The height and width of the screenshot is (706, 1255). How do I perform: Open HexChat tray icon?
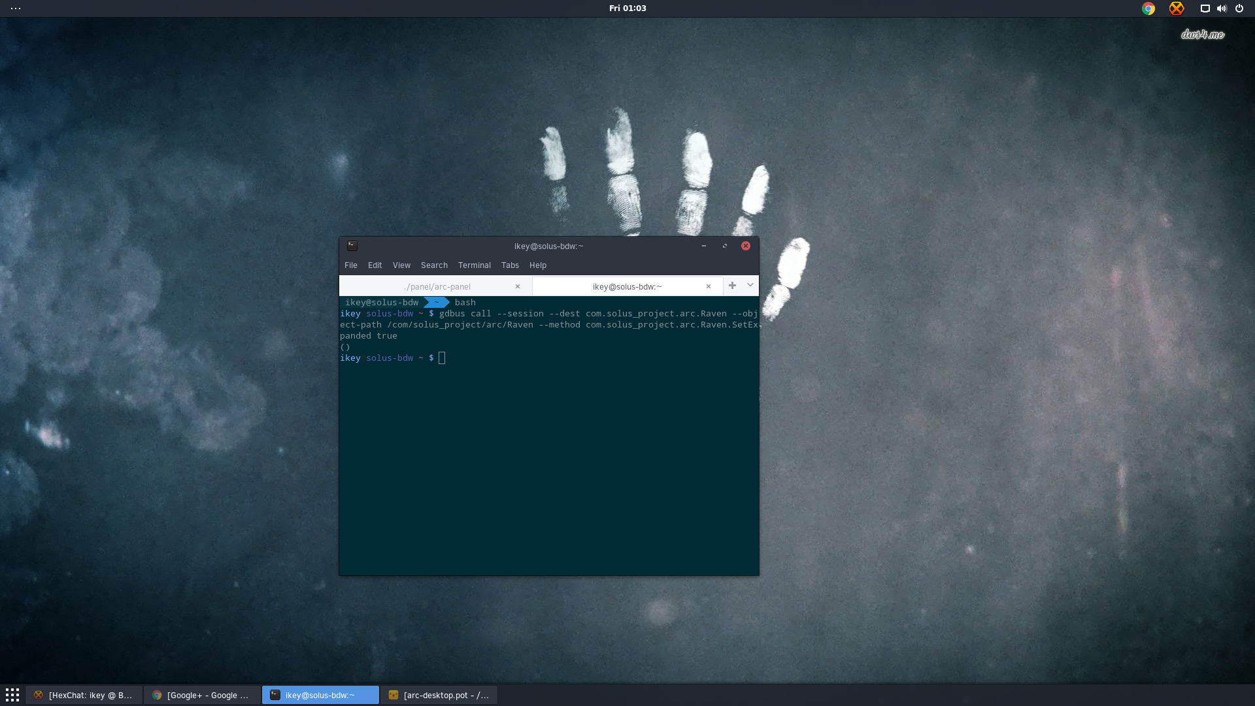[x=1177, y=8]
